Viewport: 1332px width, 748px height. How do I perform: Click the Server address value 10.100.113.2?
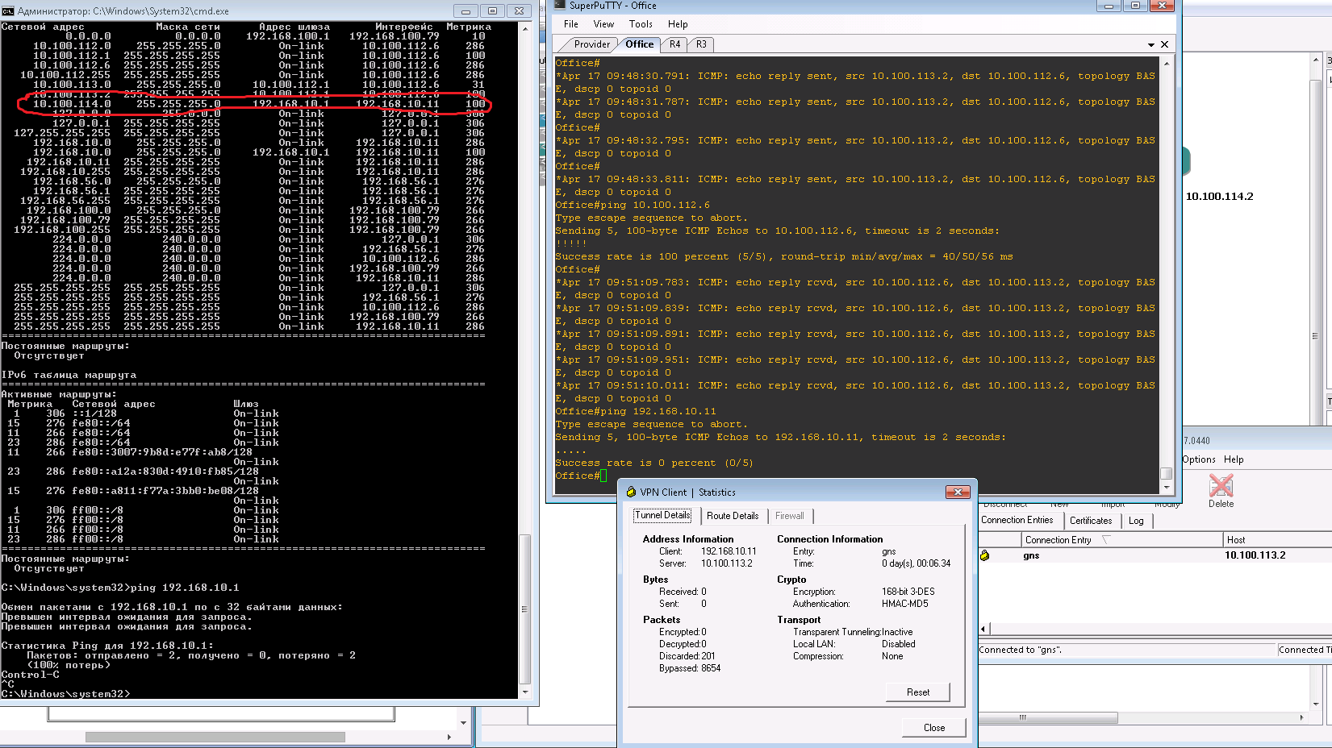coord(727,563)
